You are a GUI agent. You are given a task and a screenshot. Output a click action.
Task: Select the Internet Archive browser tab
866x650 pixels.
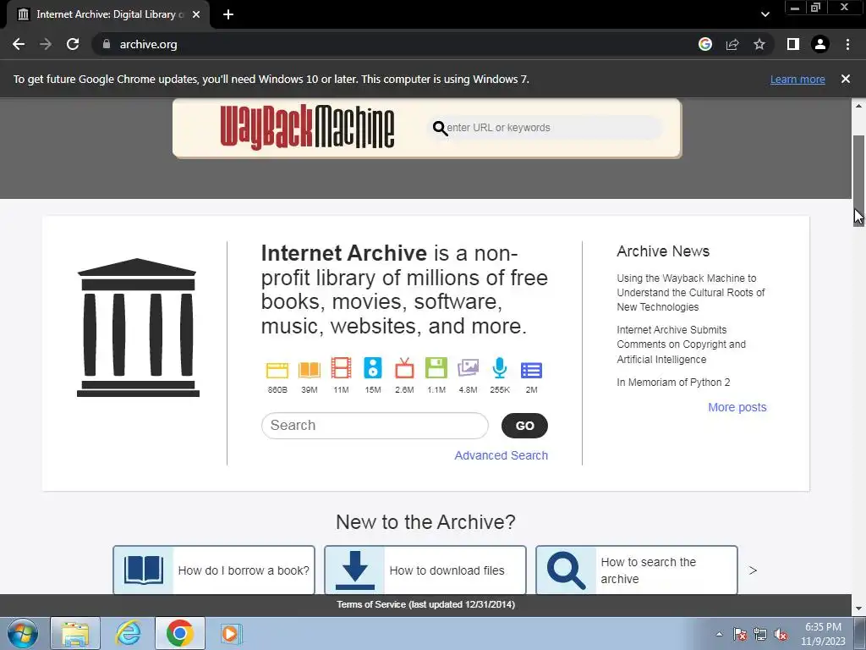click(x=107, y=14)
